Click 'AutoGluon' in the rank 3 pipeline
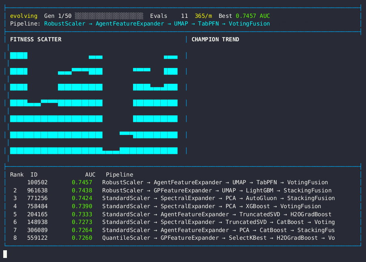 (261, 198)
